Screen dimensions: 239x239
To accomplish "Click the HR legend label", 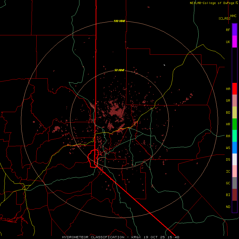I will [x=228, y=124].
